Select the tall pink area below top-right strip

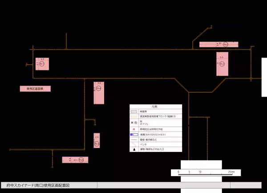pyautogui.click(x=222, y=64)
